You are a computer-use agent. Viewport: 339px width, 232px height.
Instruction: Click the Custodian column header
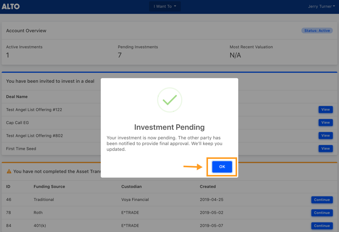[x=131, y=186]
